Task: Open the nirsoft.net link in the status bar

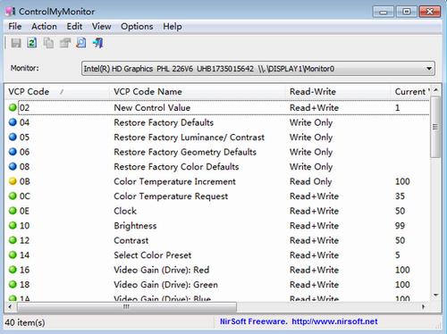Action: click(334, 321)
